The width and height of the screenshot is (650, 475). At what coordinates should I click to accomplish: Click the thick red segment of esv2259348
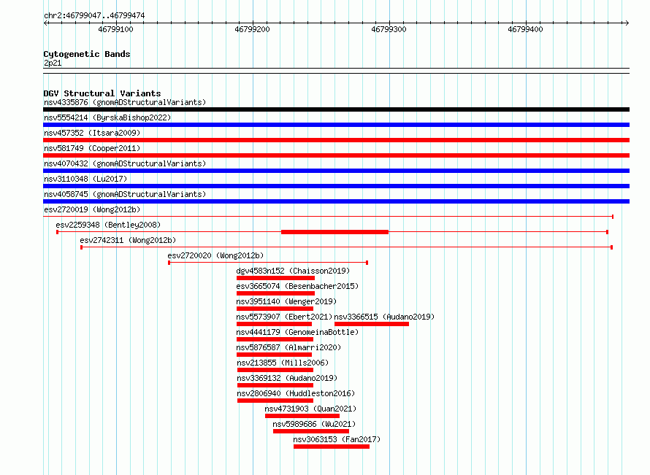[x=334, y=232]
